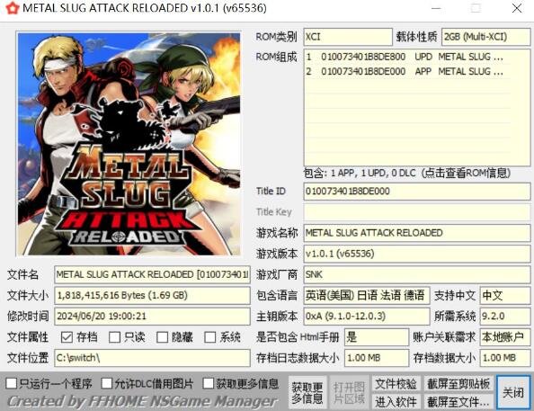Viewport: 534px width, 411px height.
Task: Select the UPD row in ROM list
Action: [407, 57]
